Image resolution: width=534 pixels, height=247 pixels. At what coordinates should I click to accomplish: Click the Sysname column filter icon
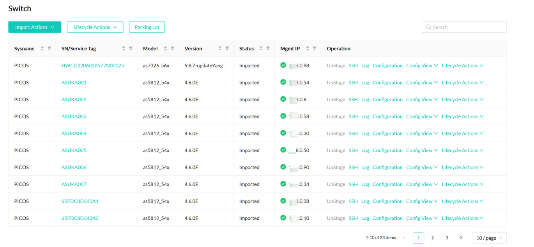point(50,49)
